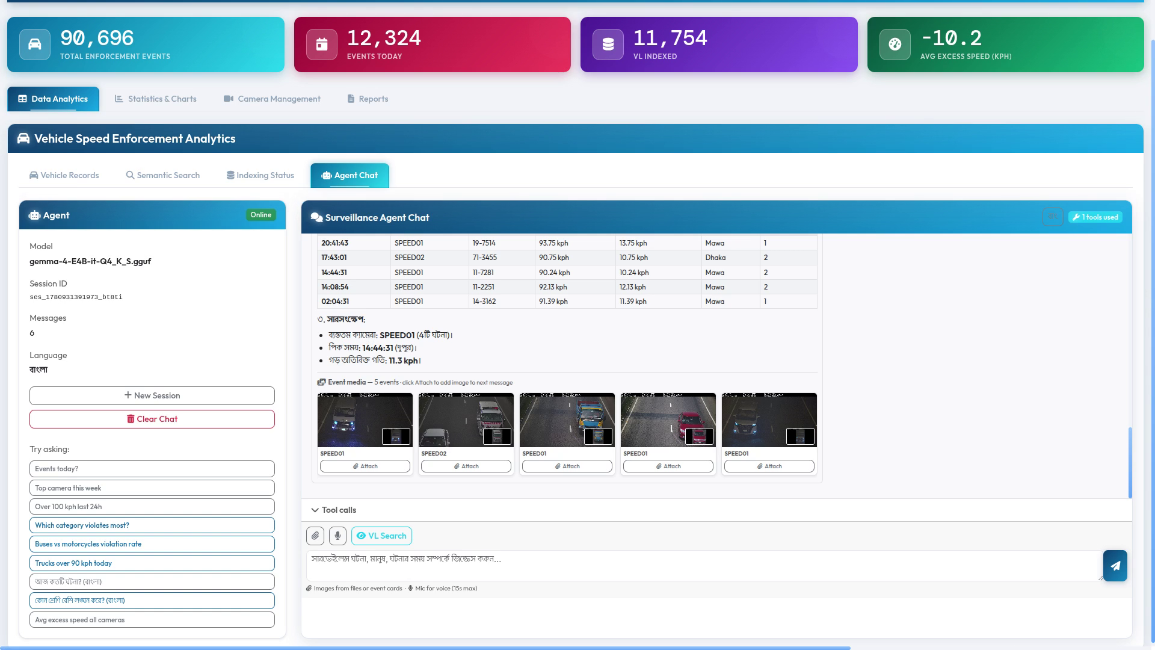Viewport: 1155px width, 650px height.
Task: Select the Agent Chat sub-tab
Action: point(350,175)
